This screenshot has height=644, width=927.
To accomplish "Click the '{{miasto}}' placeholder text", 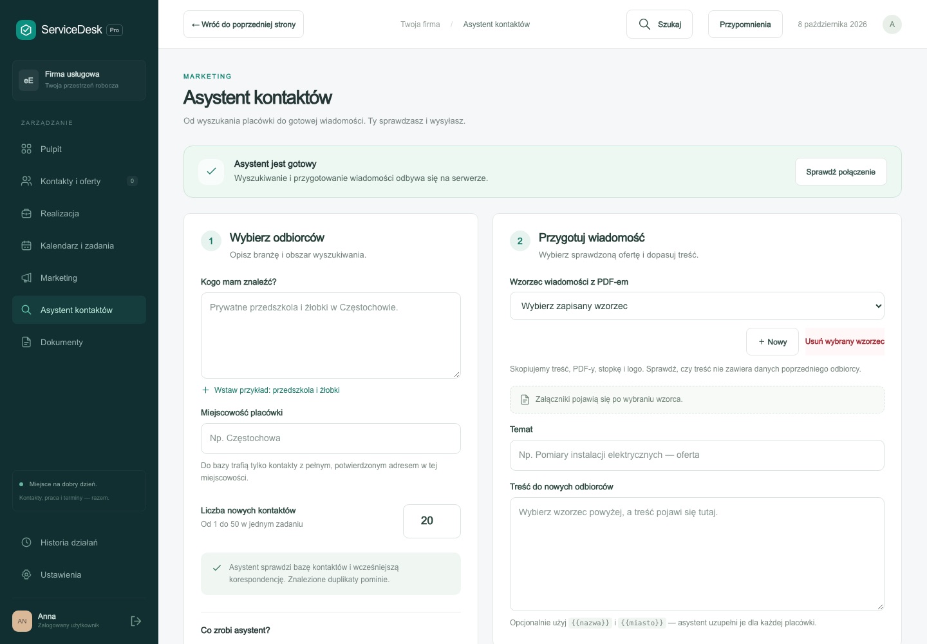I will tap(642, 623).
